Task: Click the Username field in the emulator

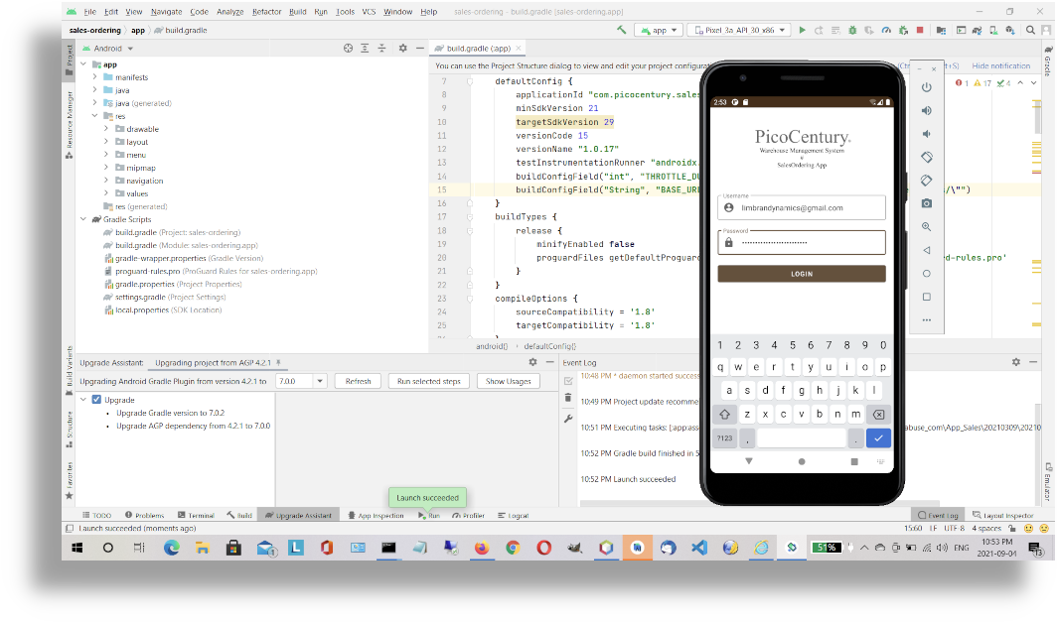Action: (802, 207)
